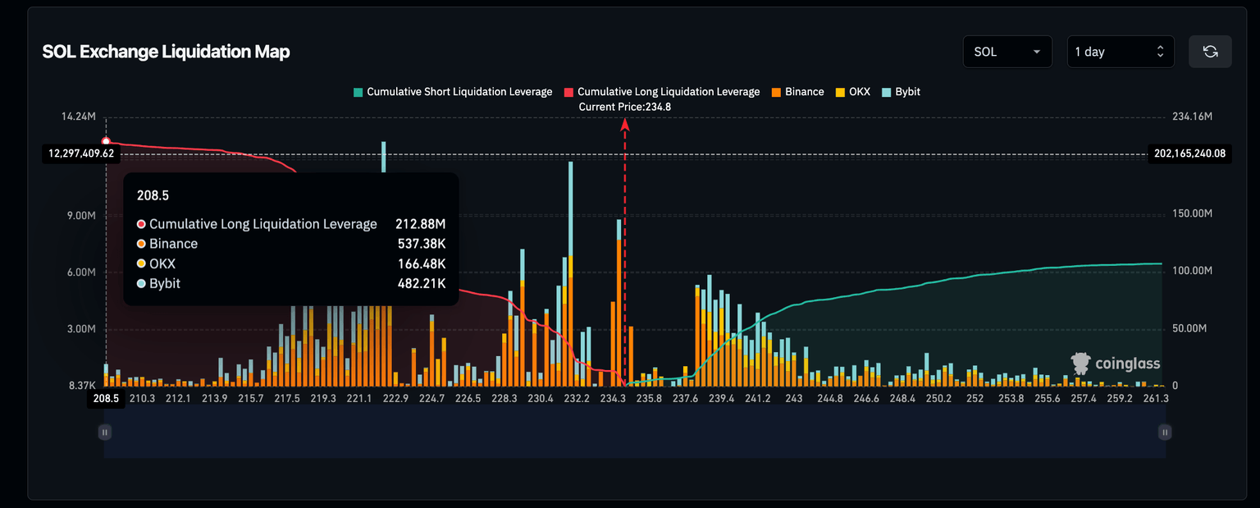This screenshot has width=1260, height=508.
Task: Click the refresh chart icon button
Action: coord(1210,52)
